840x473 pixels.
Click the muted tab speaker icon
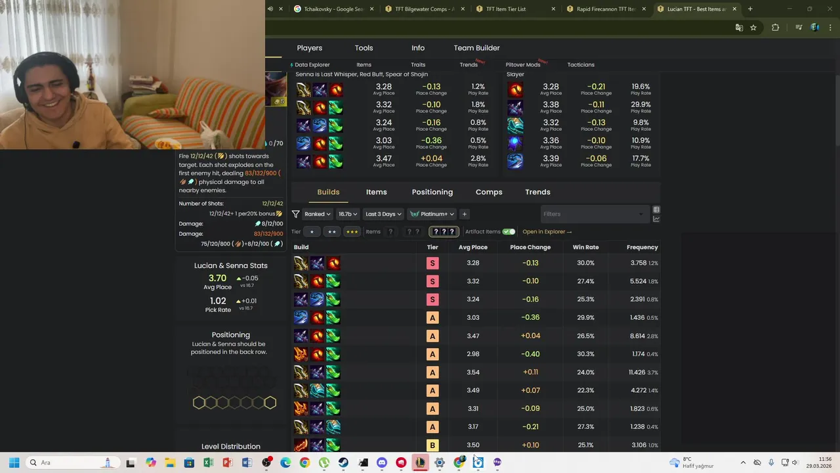[x=270, y=9]
